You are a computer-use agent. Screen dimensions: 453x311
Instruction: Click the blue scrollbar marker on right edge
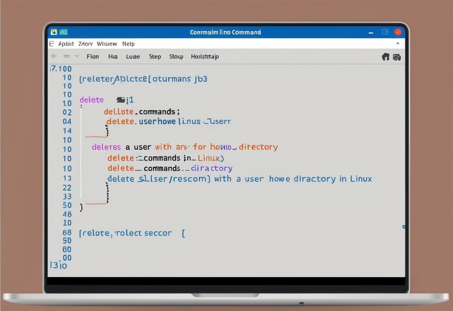(404, 227)
